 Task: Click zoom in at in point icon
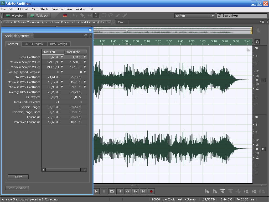[246, 192]
